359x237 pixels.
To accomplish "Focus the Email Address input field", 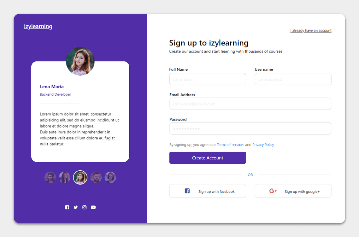I will 250,104.
